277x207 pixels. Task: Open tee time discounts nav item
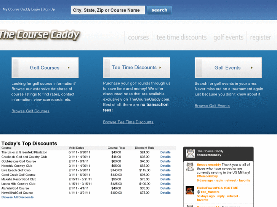pyautogui.click(x=181, y=37)
